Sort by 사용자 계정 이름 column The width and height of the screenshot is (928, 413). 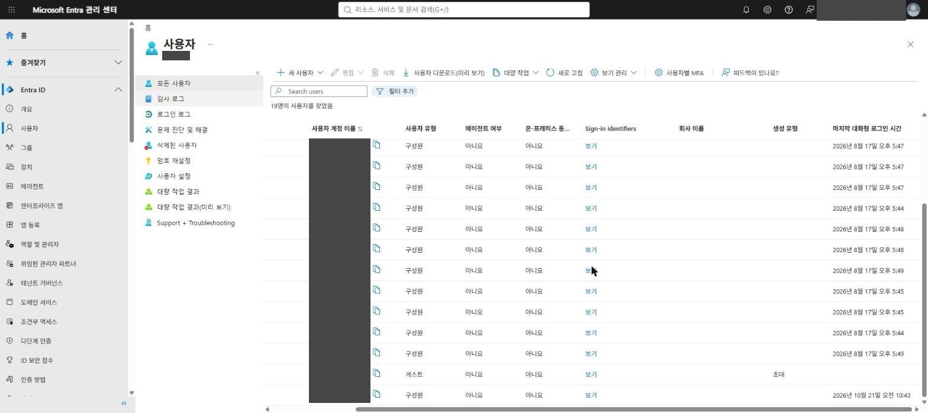pyautogui.click(x=337, y=128)
